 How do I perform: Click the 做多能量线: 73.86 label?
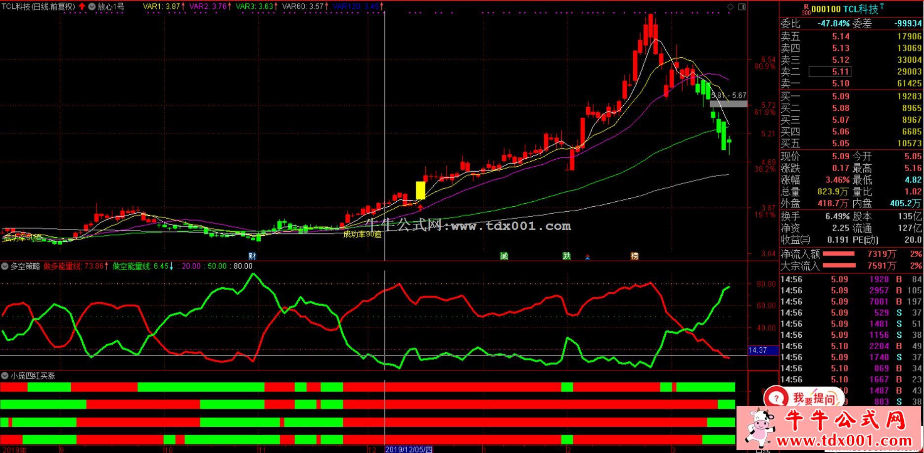pyautogui.click(x=76, y=266)
